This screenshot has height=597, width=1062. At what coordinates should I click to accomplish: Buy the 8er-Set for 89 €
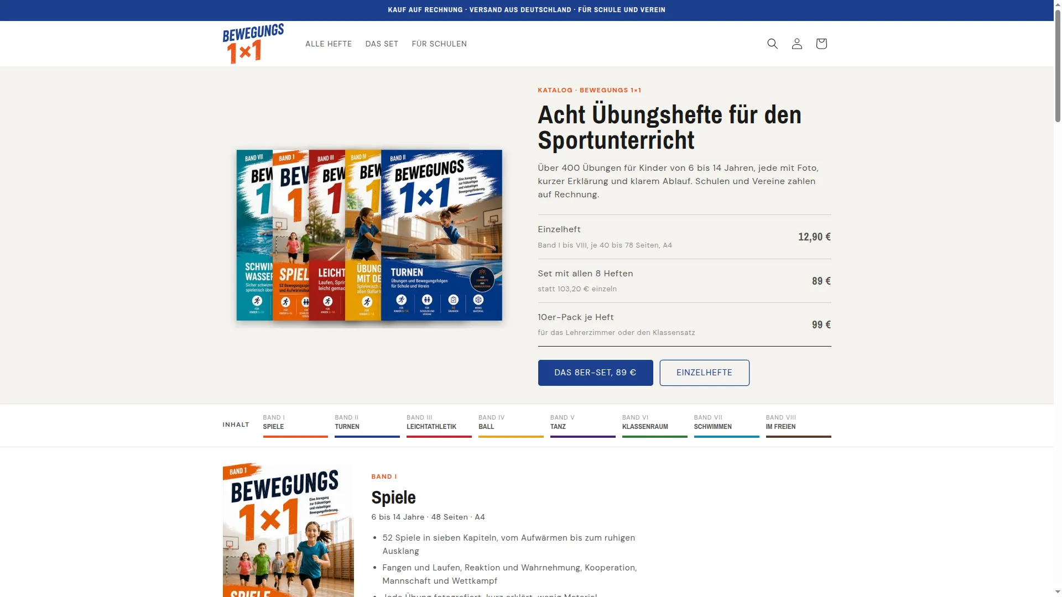595,373
